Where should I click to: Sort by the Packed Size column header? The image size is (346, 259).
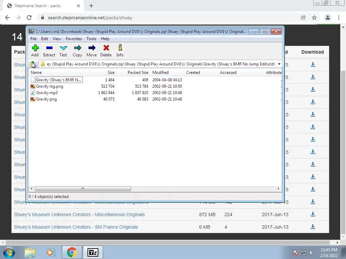(133, 73)
